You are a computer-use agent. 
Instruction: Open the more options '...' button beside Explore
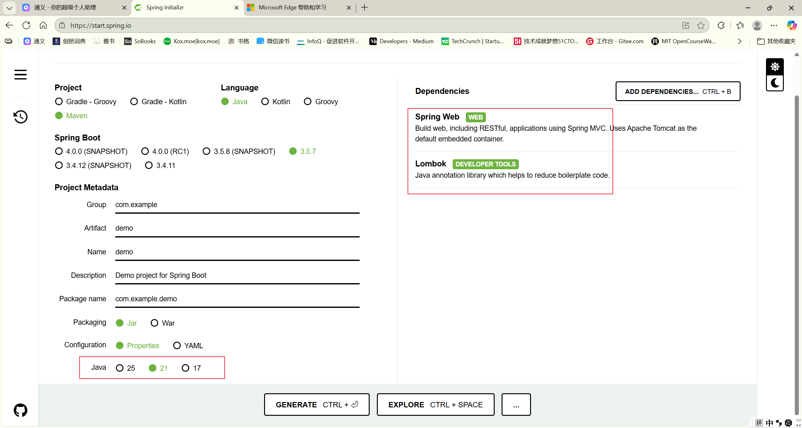(x=516, y=405)
